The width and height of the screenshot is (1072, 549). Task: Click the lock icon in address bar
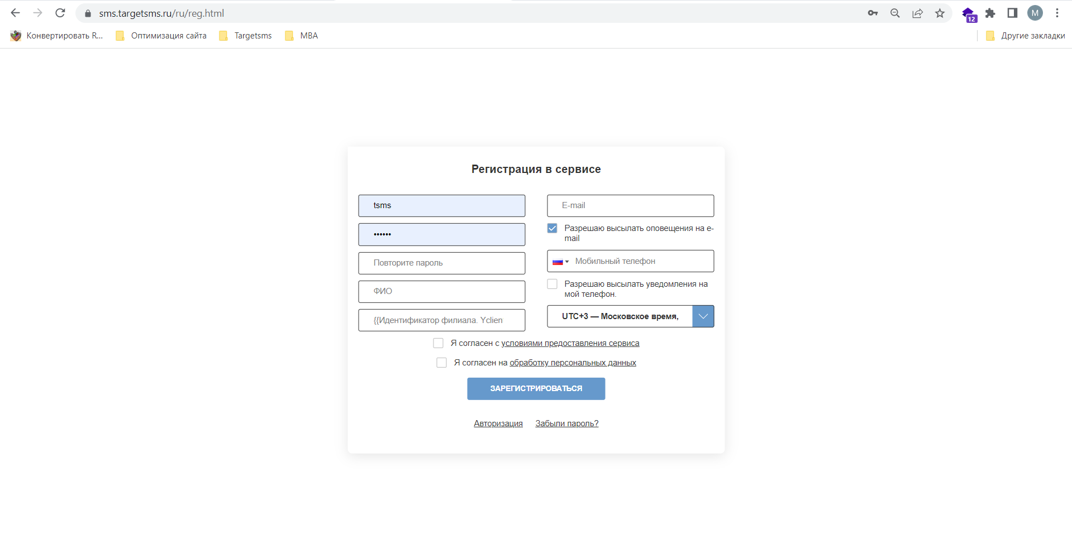88,13
